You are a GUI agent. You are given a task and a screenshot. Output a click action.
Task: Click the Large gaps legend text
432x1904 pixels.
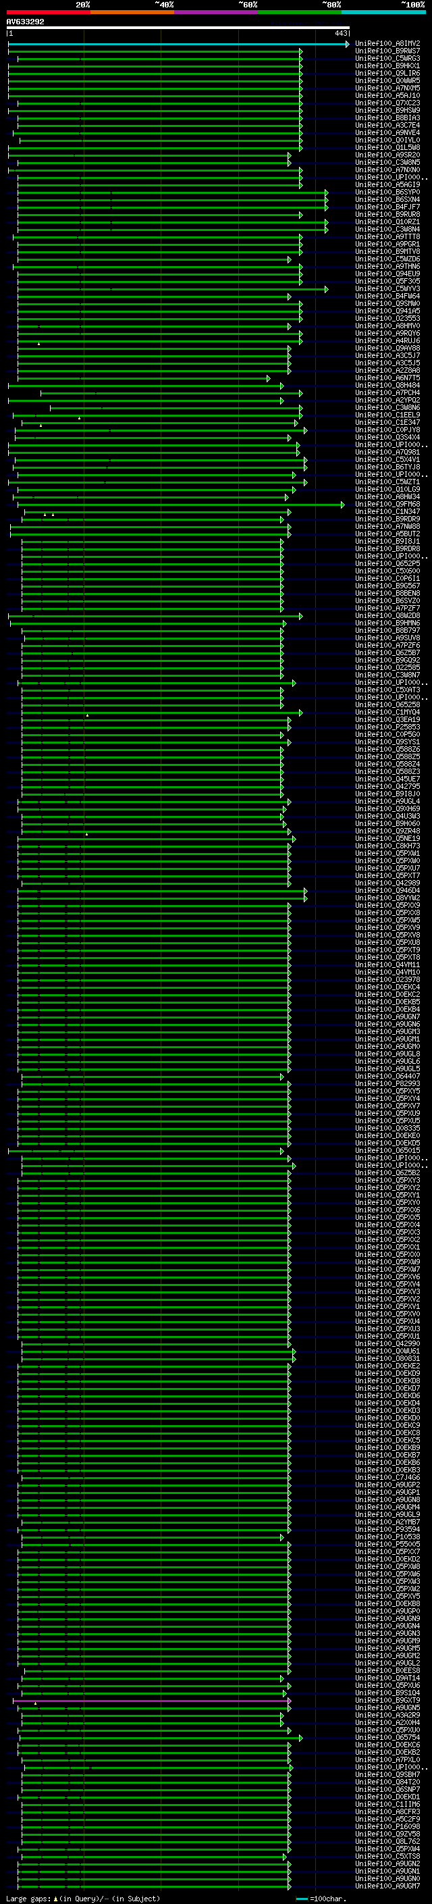[83, 1899]
